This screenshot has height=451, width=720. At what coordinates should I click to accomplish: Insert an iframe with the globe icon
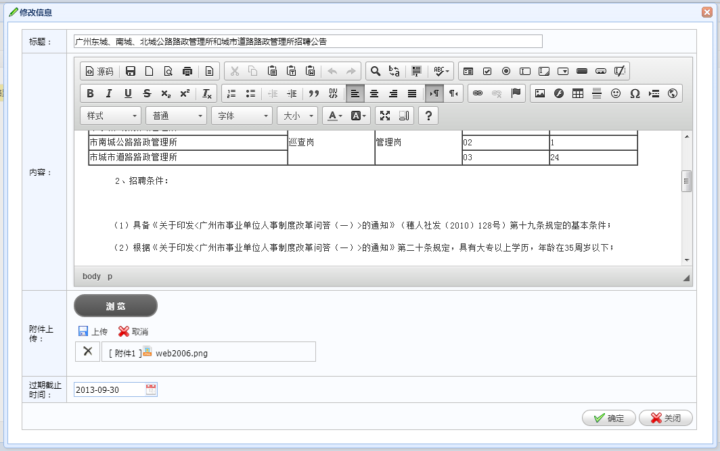pos(673,93)
